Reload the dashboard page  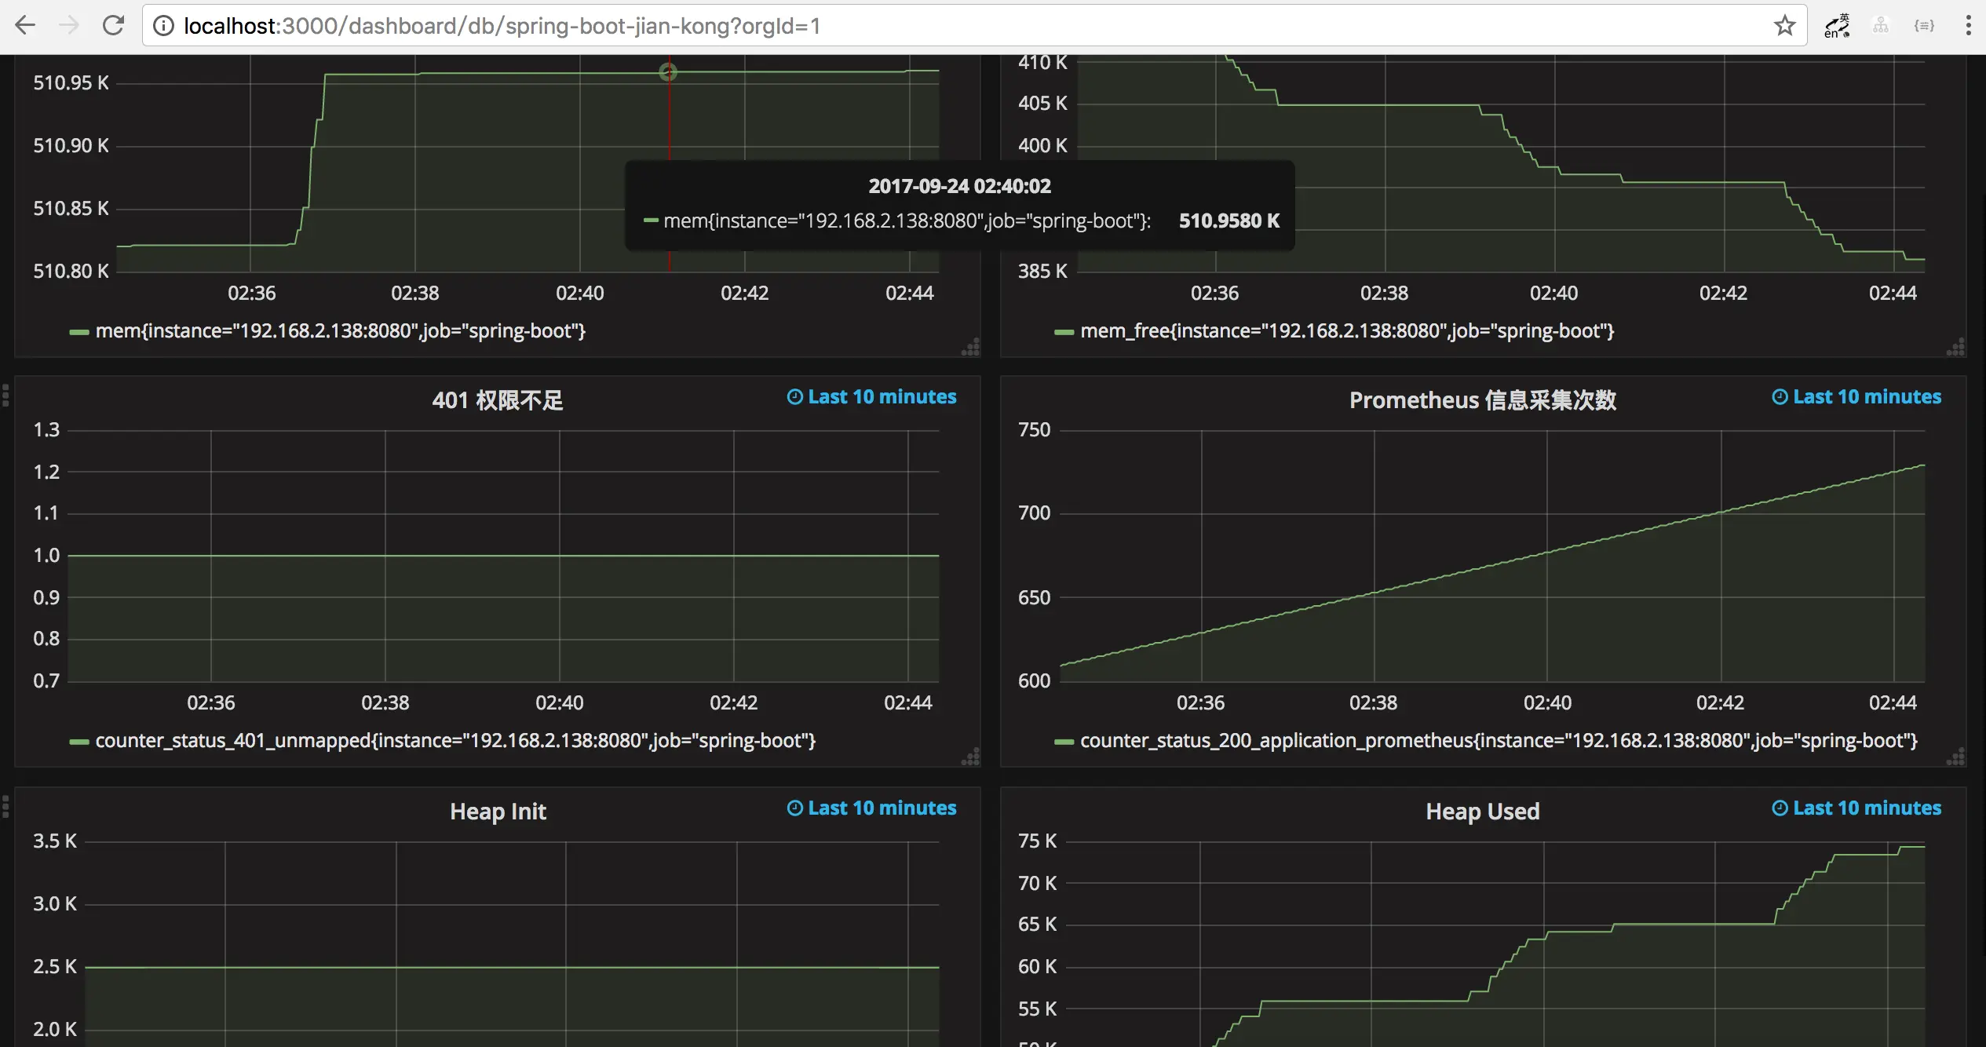(114, 26)
